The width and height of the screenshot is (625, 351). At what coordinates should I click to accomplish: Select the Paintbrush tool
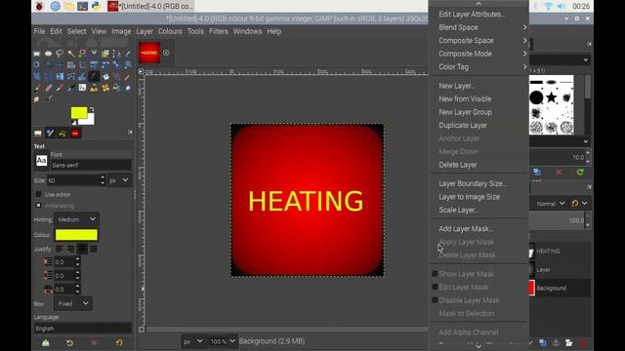[37, 88]
